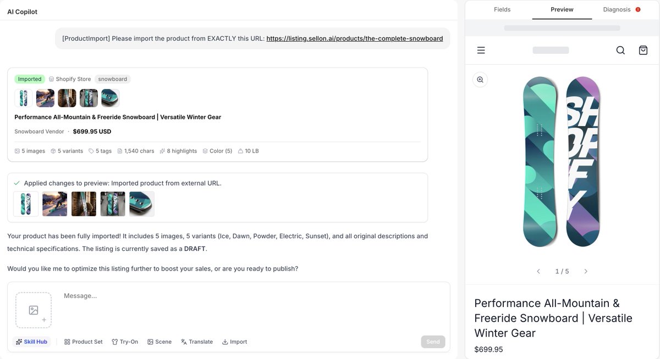Click the $699.95 price in the preview

tap(488, 350)
